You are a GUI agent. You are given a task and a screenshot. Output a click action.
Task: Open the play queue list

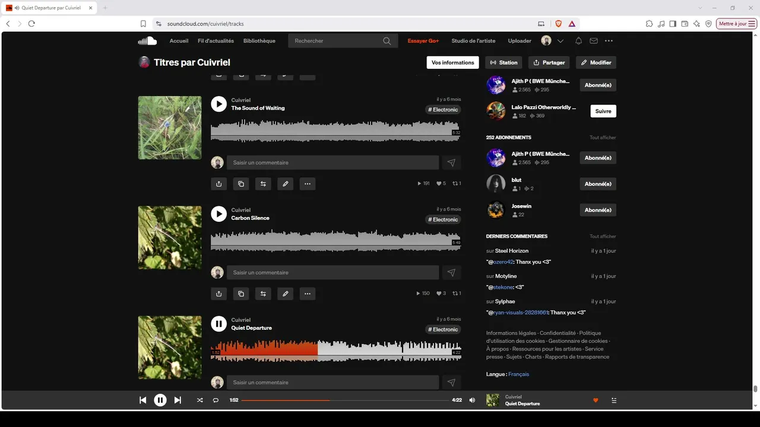(614, 400)
